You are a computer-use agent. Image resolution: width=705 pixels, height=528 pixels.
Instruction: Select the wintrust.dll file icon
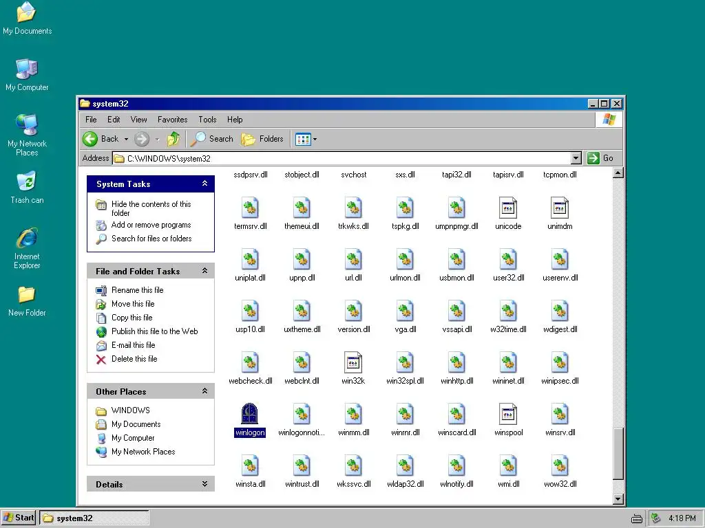(x=302, y=465)
